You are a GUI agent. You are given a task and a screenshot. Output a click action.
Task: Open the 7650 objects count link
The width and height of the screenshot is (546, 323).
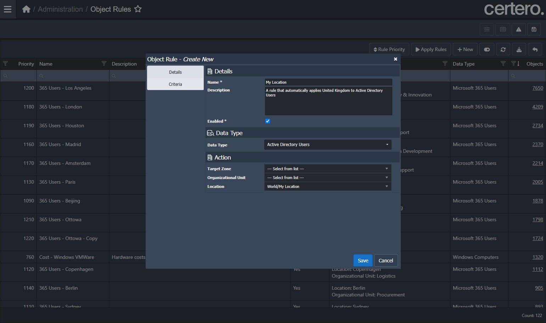(537, 88)
